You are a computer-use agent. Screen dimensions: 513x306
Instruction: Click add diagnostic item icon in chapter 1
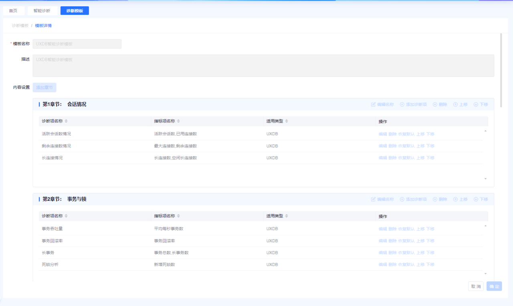click(x=402, y=104)
